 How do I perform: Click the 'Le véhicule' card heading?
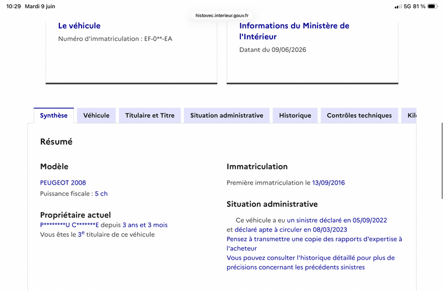click(79, 25)
